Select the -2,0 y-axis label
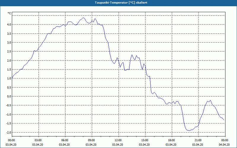The image size is (237, 148). pos(9,132)
